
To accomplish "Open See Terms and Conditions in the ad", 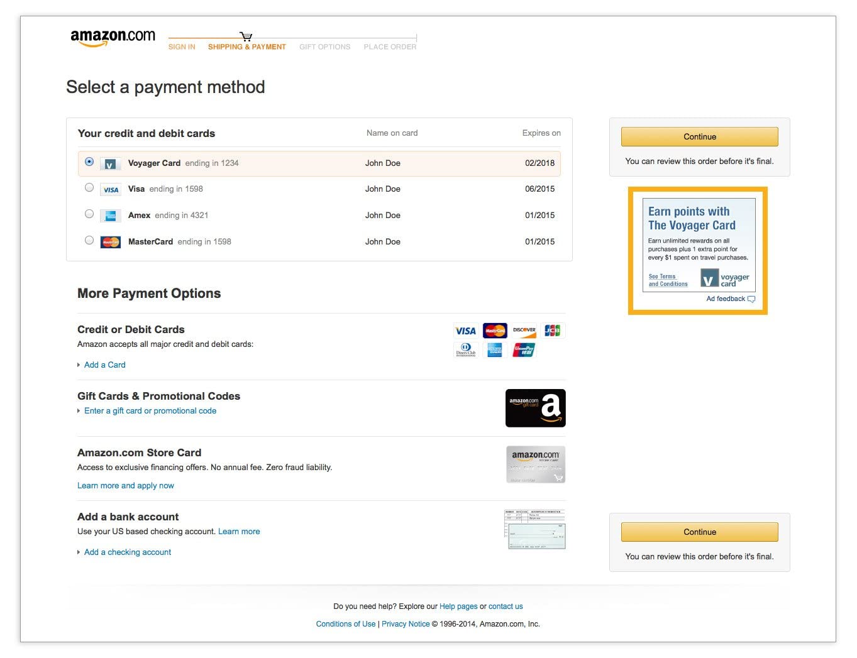I will (668, 280).
